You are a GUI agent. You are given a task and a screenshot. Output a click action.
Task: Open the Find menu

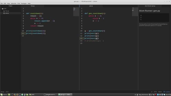click(19, 3)
